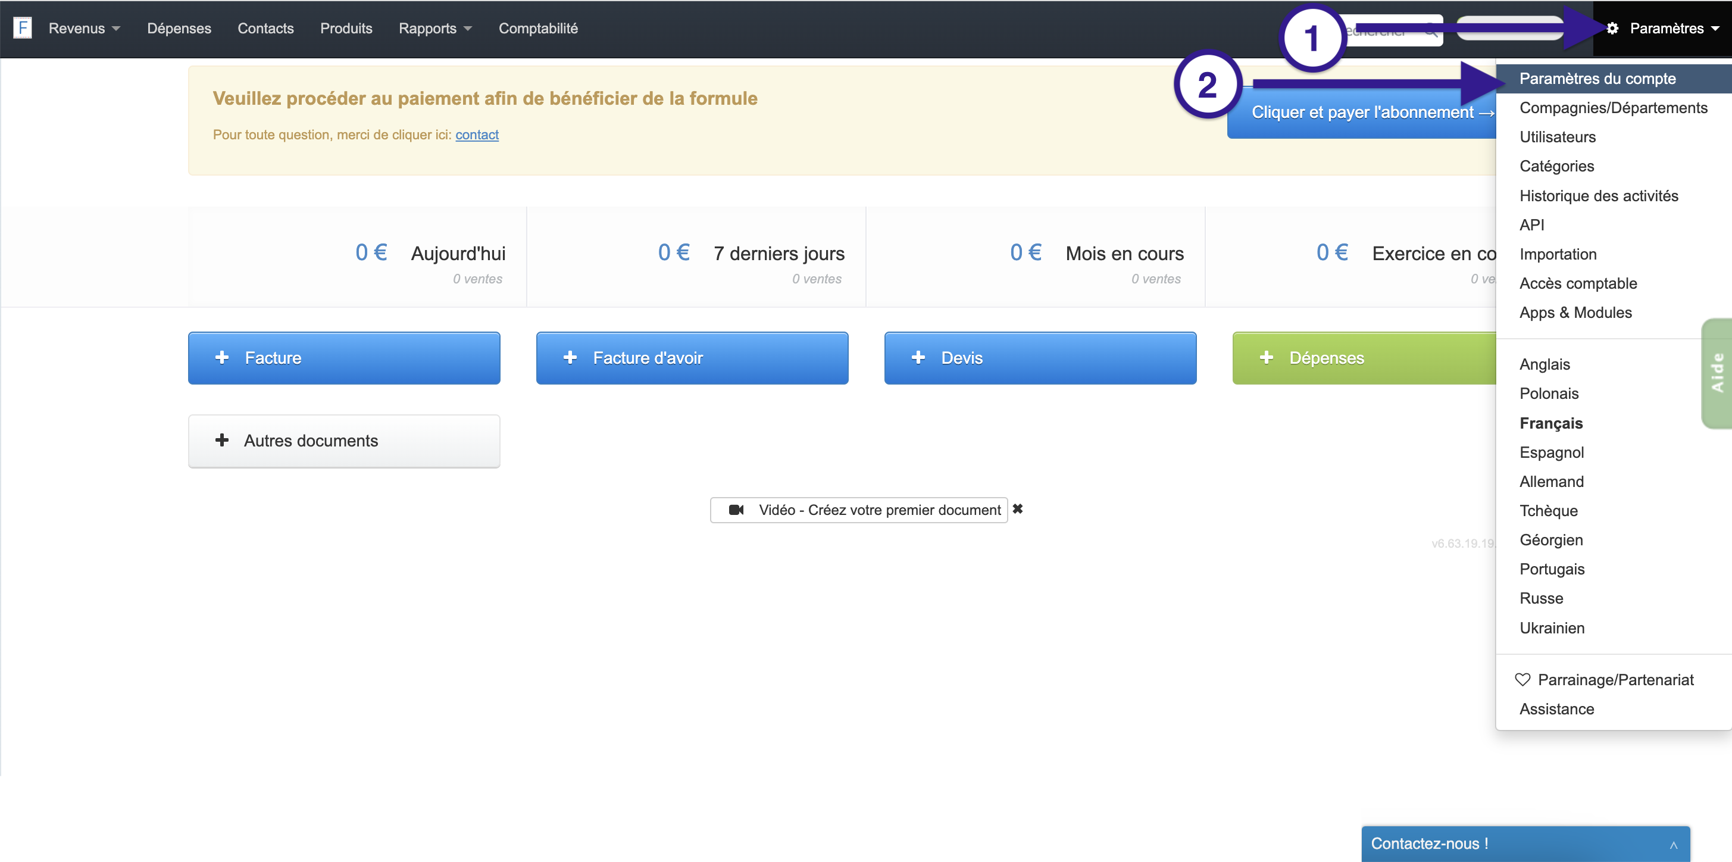Open Assistance menu entry
Image resolution: width=1732 pixels, height=862 pixels.
1614,710
